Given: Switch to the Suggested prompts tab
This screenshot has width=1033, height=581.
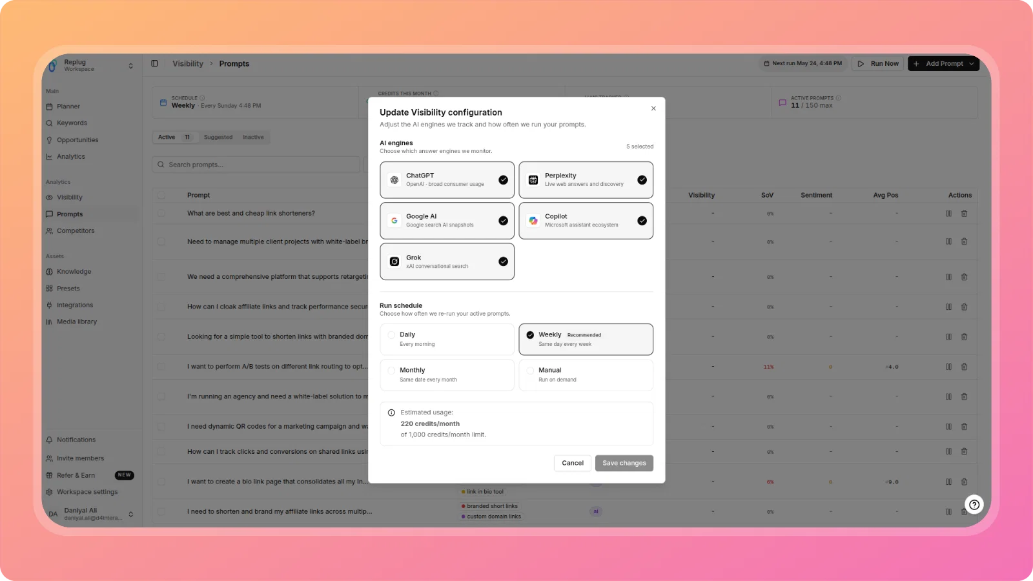Looking at the screenshot, I should 218,137.
